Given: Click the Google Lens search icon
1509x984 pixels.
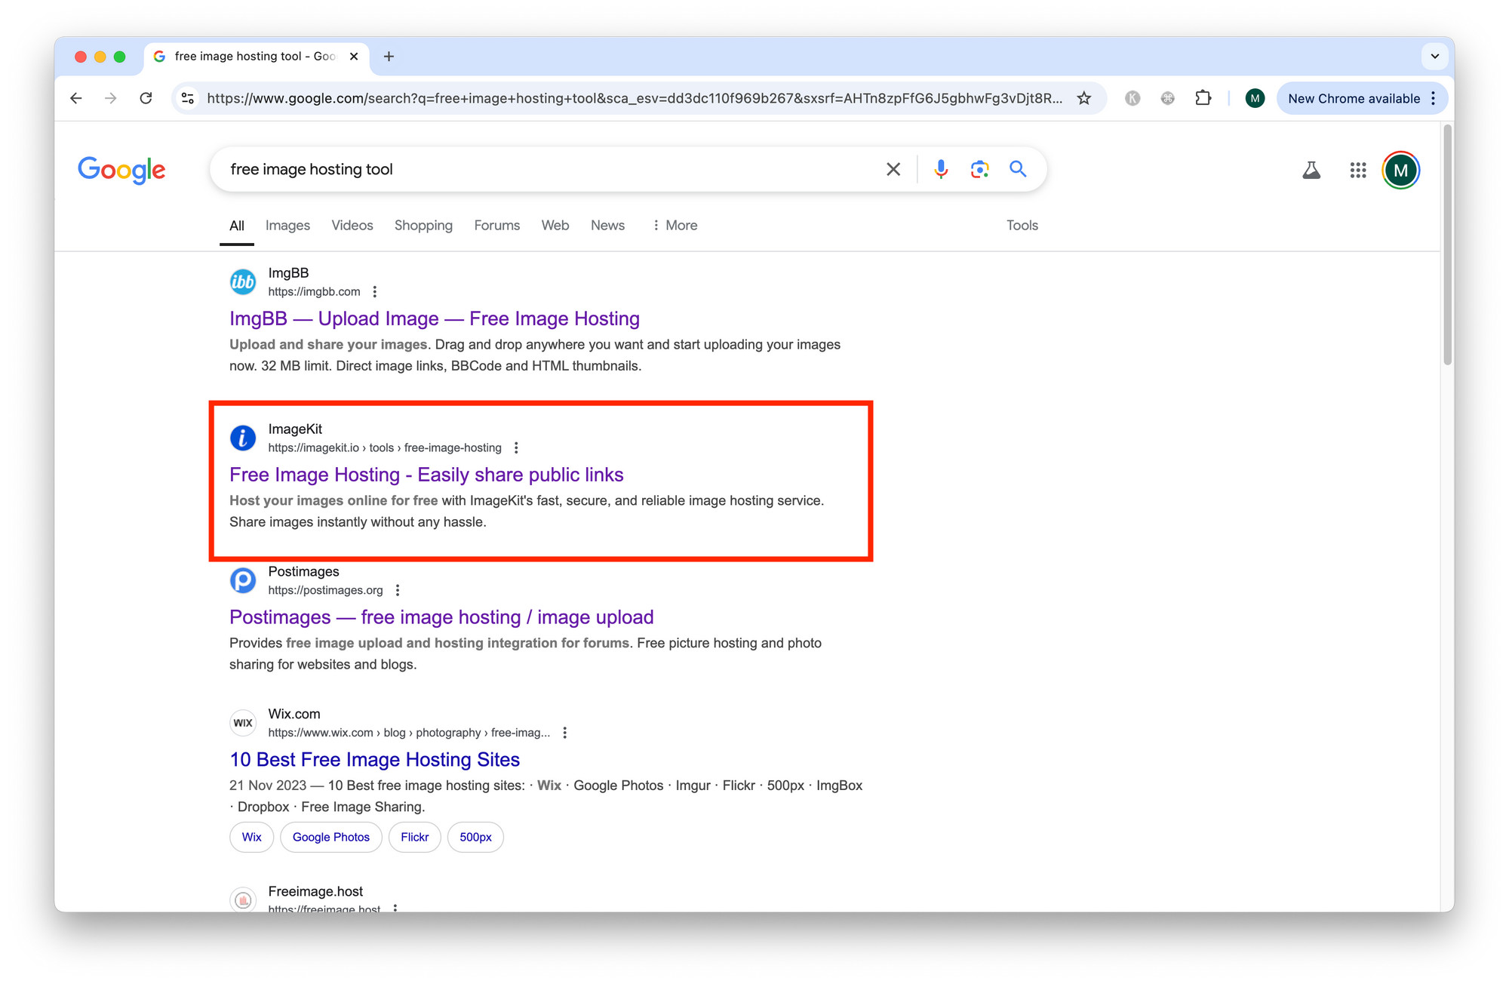Looking at the screenshot, I should point(979,169).
